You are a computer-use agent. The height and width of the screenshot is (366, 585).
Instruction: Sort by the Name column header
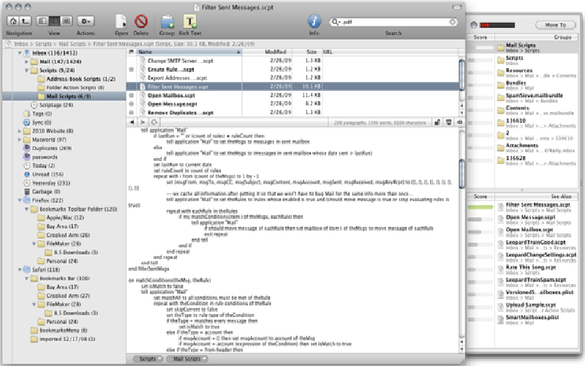point(189,52)
